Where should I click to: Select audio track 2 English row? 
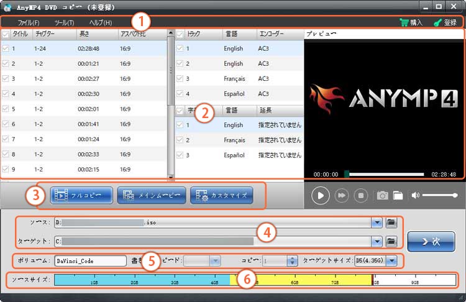pos(240,63)
